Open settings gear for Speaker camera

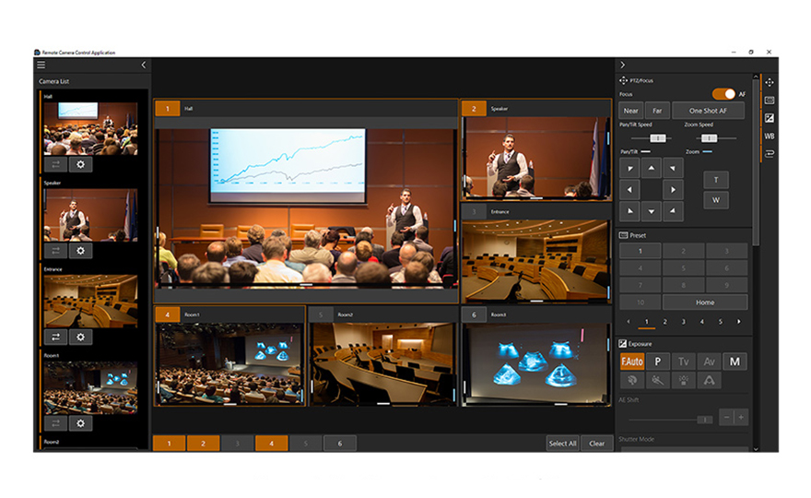pos(80,251)
